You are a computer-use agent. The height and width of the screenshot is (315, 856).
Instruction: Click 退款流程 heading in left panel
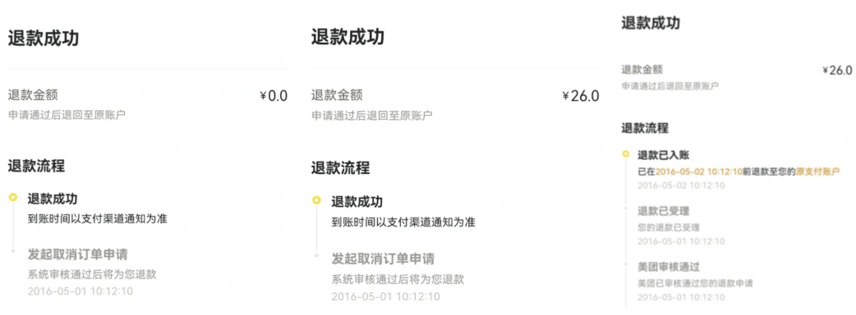(36, 166)
